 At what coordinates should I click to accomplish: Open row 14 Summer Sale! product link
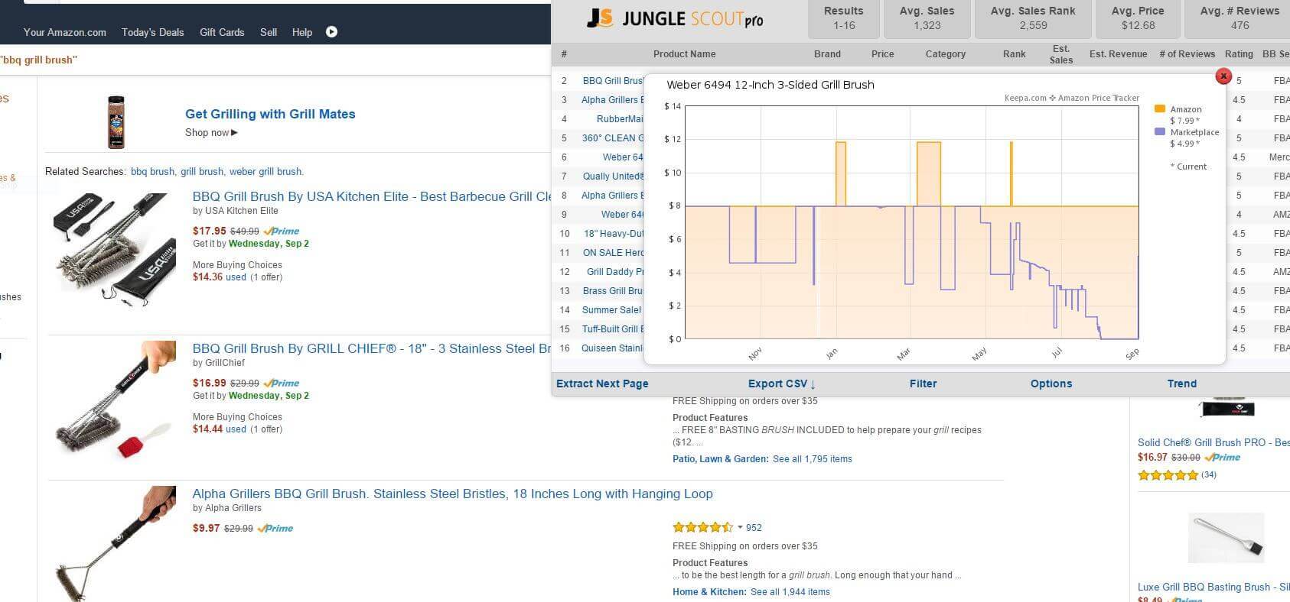coord(611,309)
